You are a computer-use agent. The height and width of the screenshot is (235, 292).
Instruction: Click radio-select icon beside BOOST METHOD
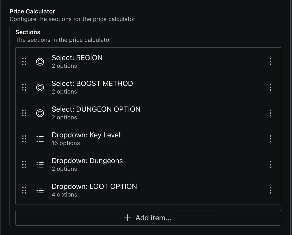point(40,87)
